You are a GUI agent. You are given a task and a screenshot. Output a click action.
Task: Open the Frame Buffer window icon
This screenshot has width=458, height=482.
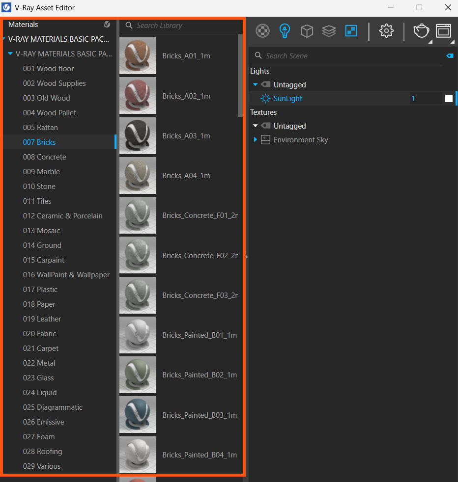(x=443, y=31)
